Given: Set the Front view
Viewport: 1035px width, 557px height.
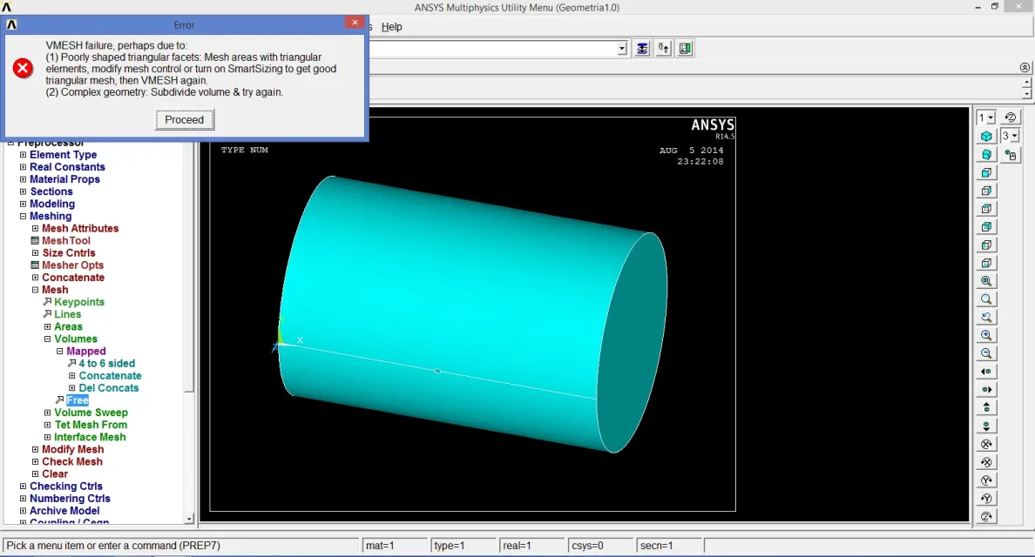Looking at the screenshot, I should tap(986, 172).
